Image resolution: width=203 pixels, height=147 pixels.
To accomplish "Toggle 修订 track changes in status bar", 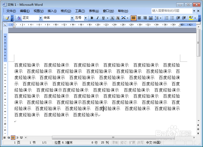I will [x=123, y=142].
